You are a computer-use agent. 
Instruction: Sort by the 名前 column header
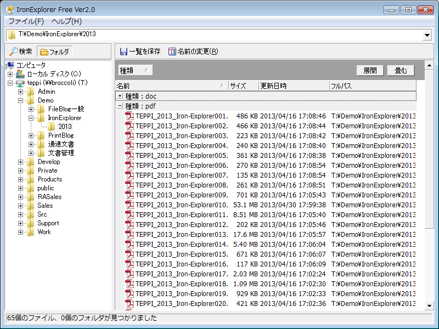click(172, 86)
